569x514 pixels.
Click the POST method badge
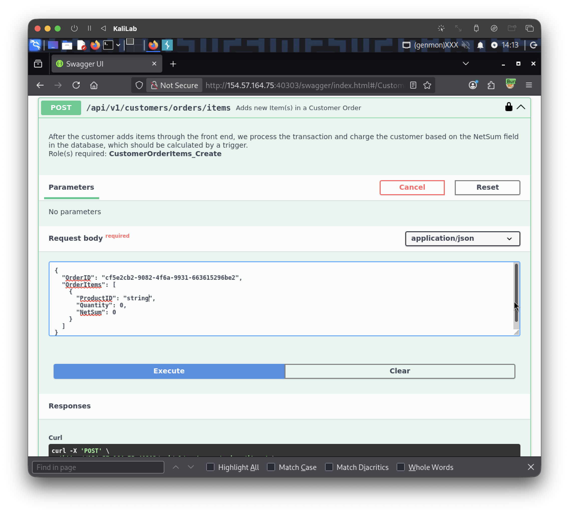click(61, 108)
